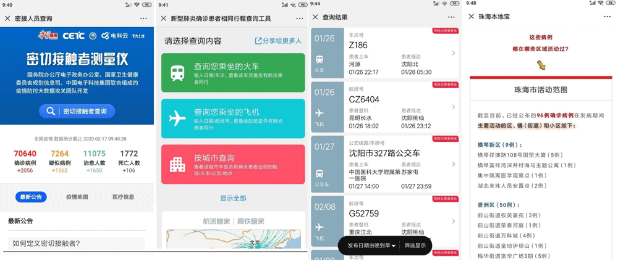Click the airplane icon on the teal card
The image size is (618, 264).
[x=177, y=119]
